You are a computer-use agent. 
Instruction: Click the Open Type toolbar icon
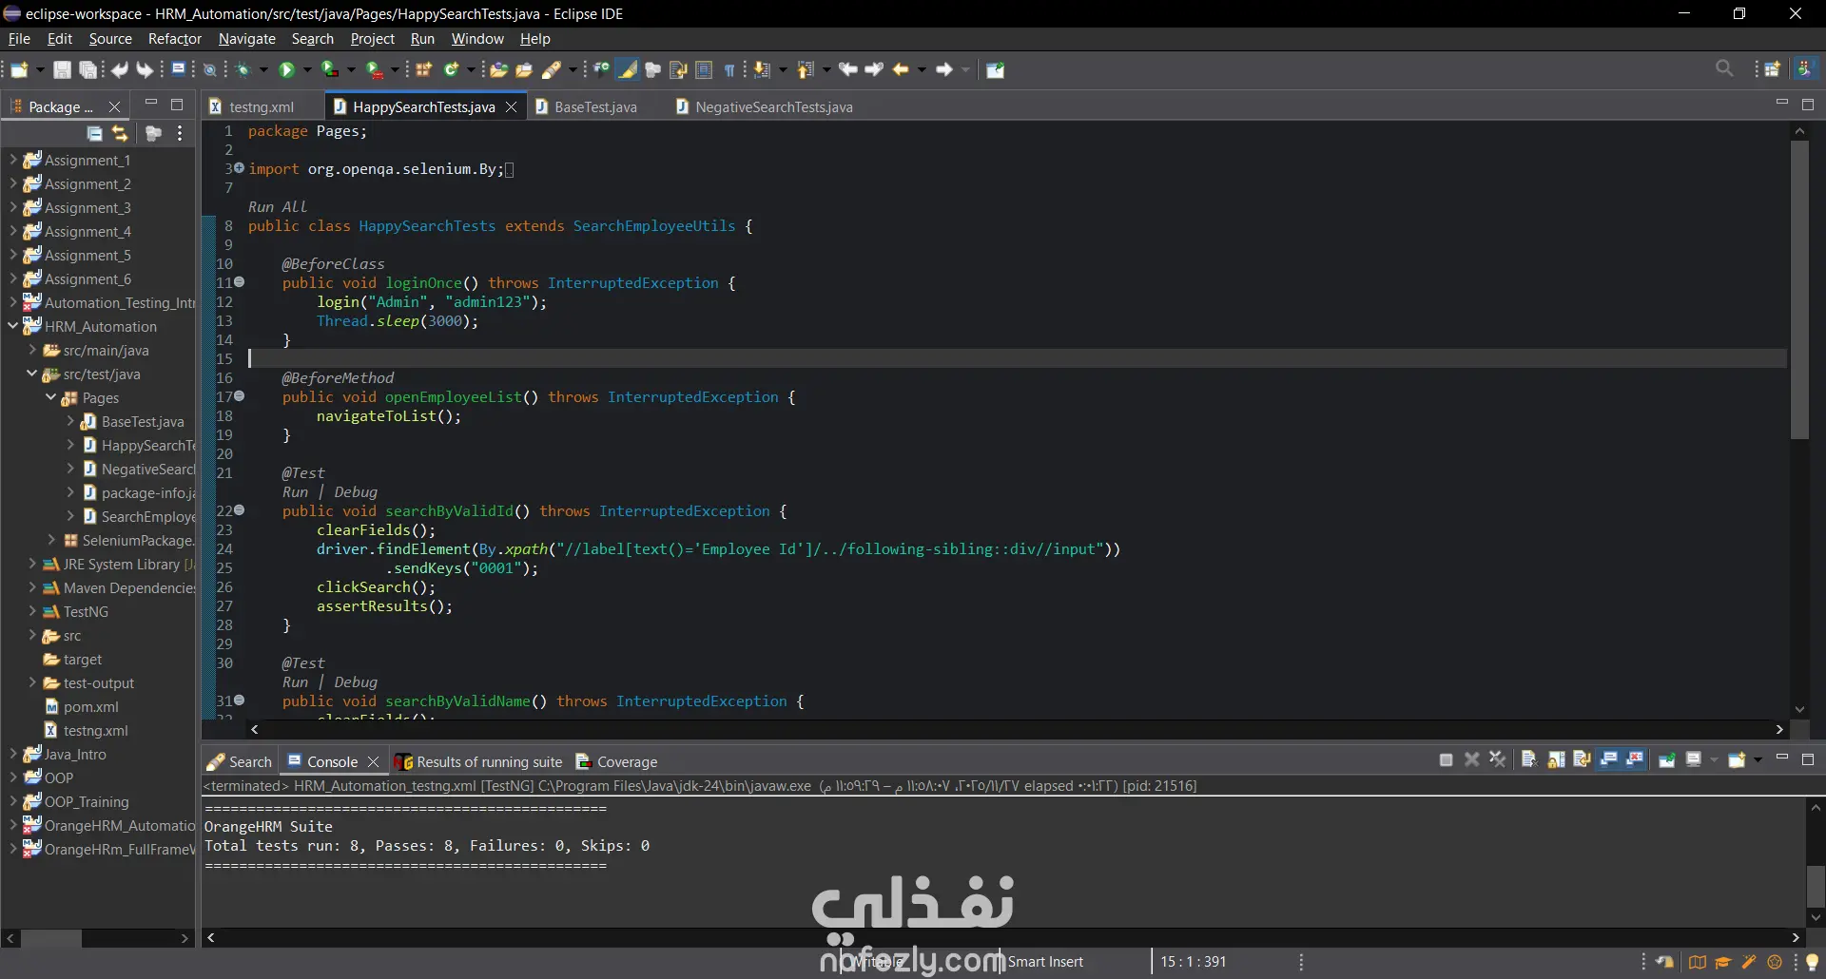click(498, 69)
